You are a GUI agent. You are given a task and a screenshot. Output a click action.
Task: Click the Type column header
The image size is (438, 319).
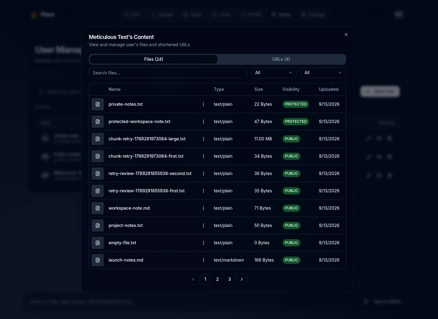point(219,89)
